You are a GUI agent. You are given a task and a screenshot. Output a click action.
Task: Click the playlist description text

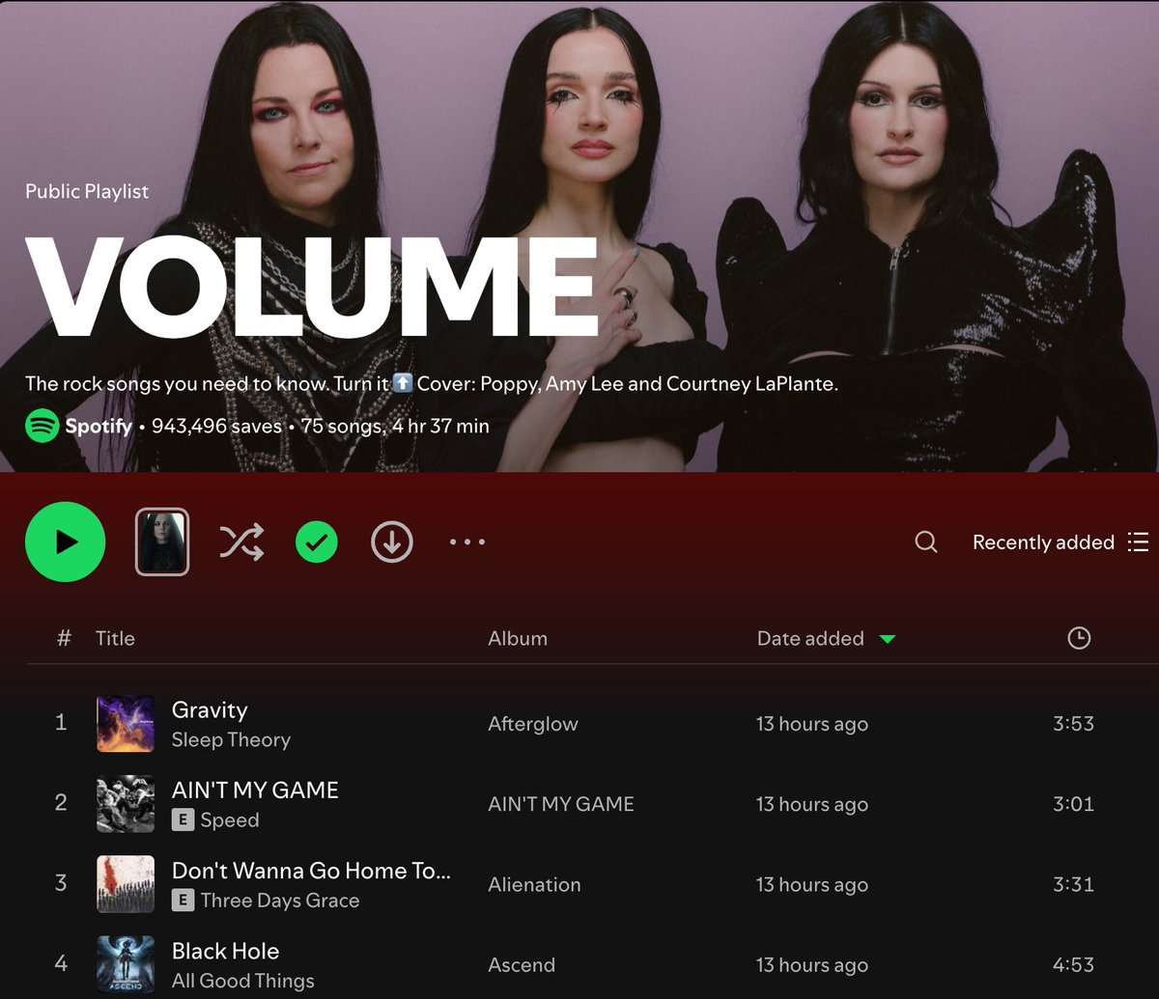click(x=431, y=383)
